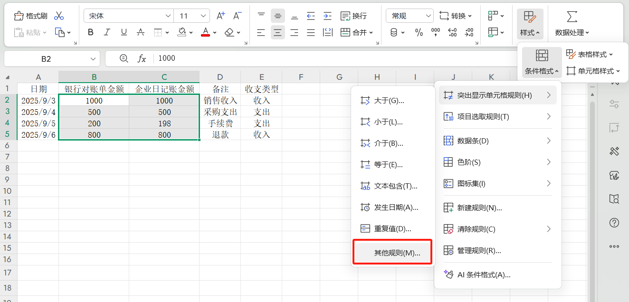Click the percent style icon
The width and height of the screenshot is (629, 302).
point(419,32)
